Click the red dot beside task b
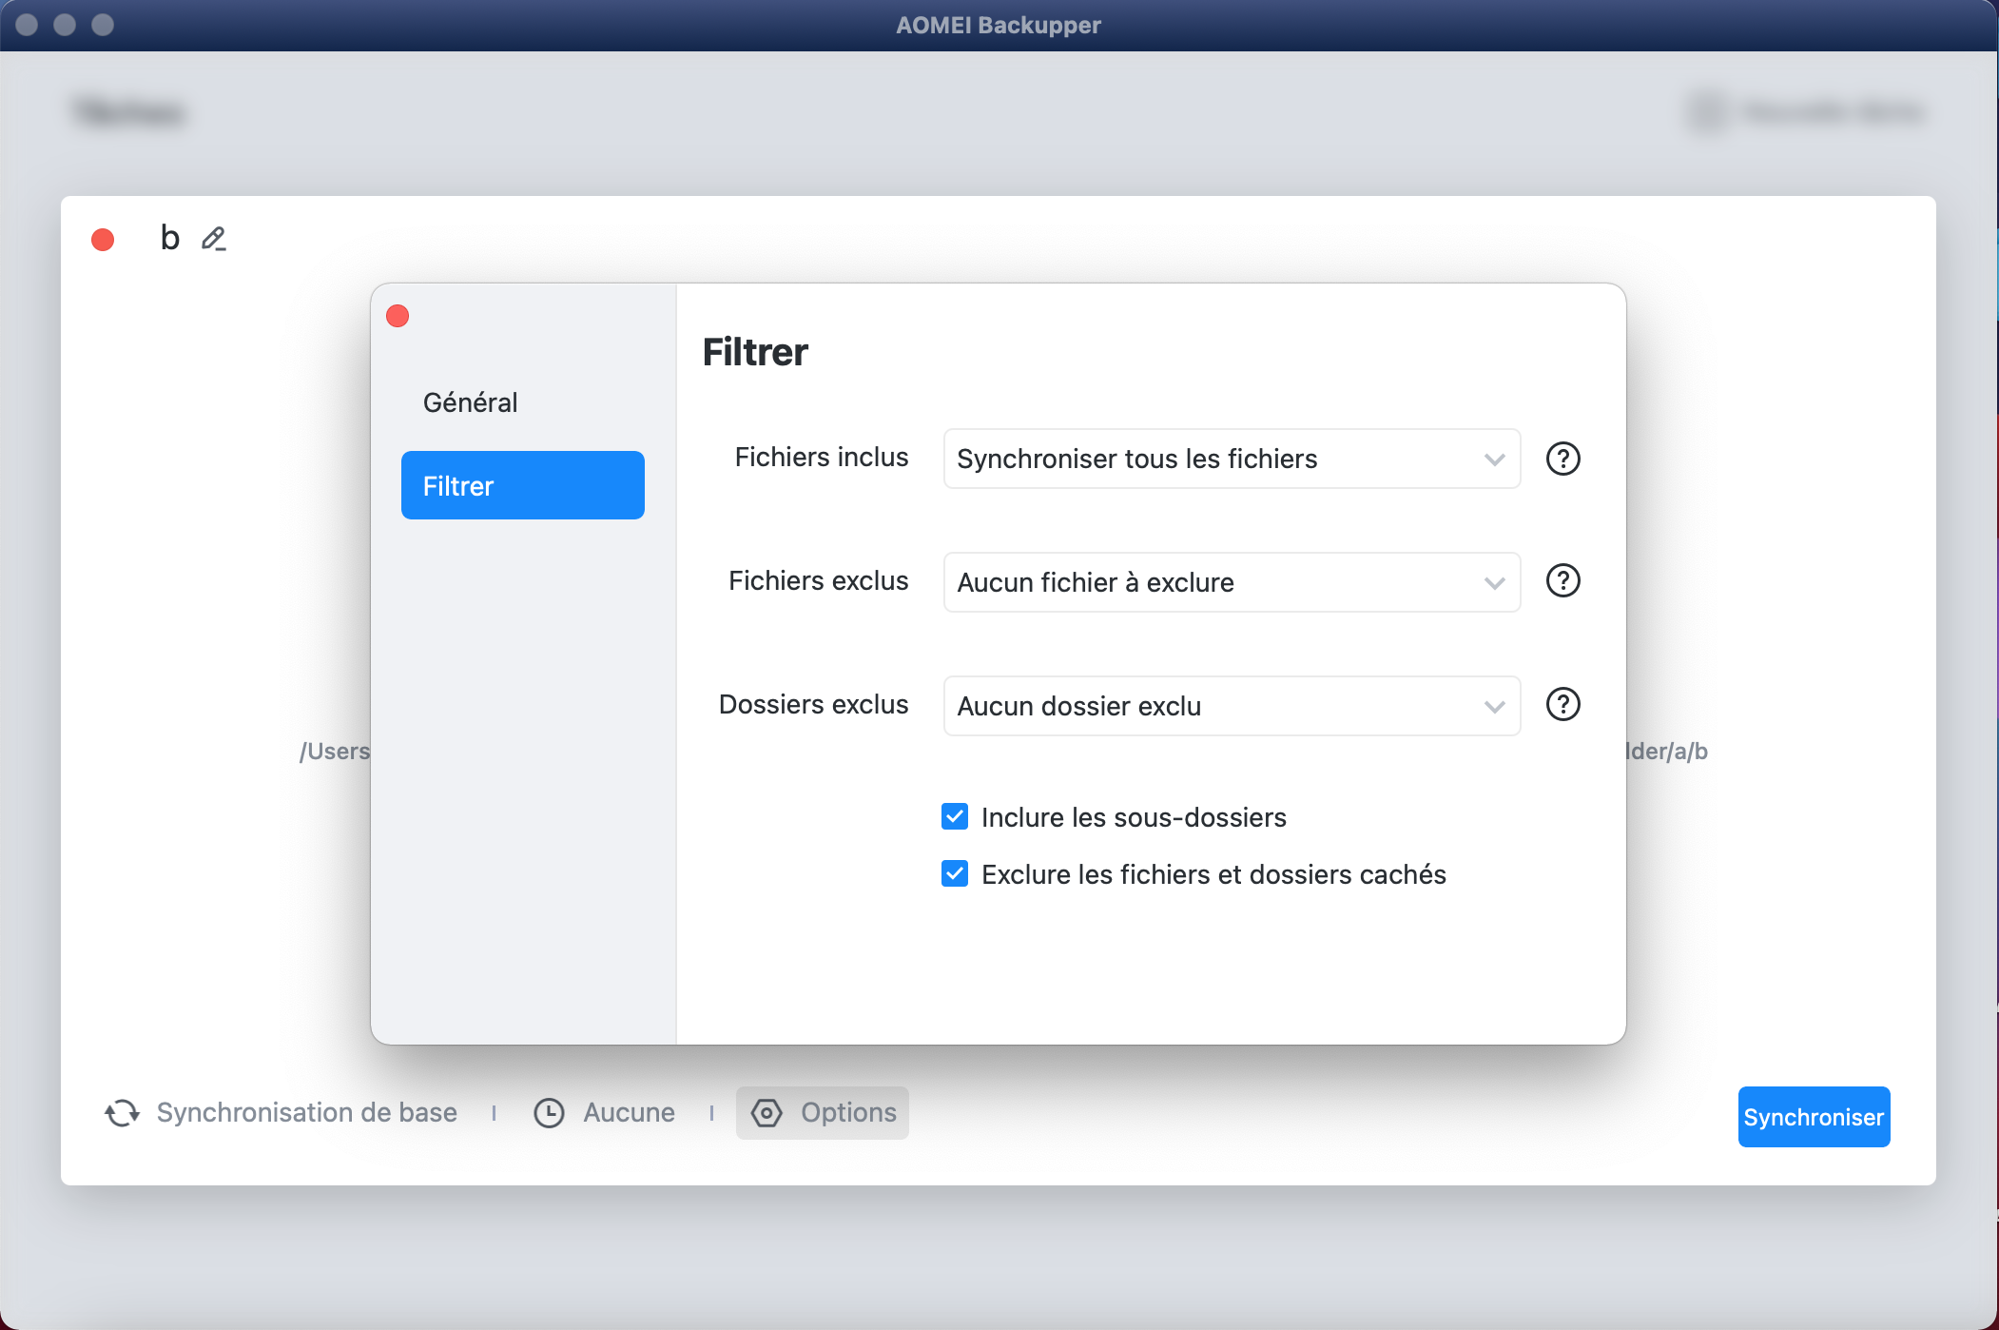The image size is (1999, 1330). tap(103, 240)
